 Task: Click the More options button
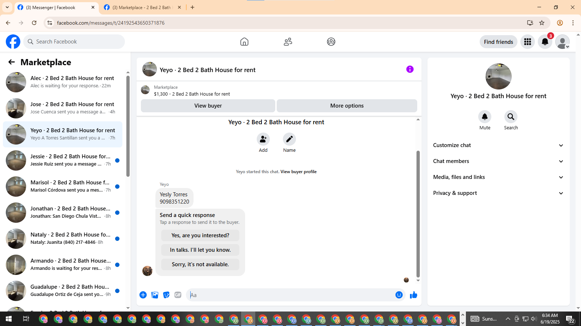[347, 106]
